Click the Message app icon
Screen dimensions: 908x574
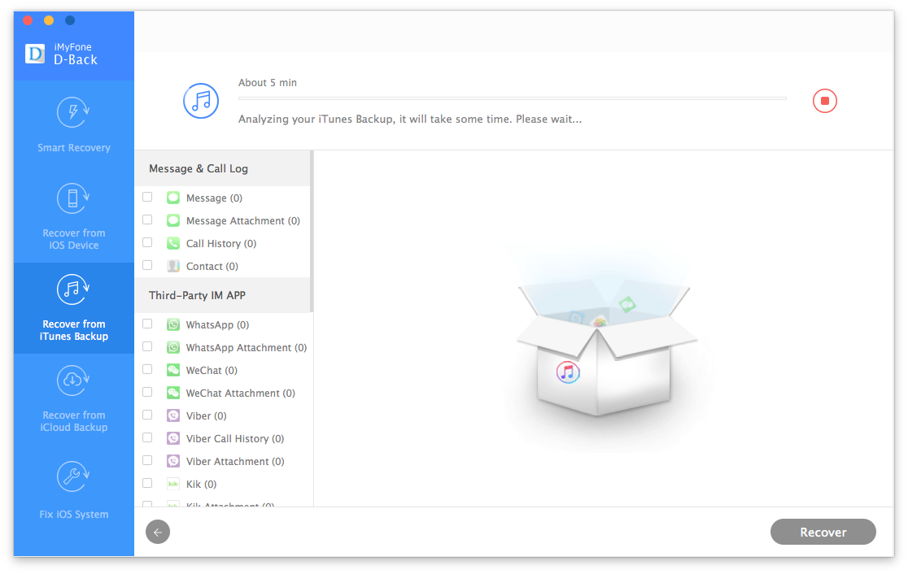[173, 198]
